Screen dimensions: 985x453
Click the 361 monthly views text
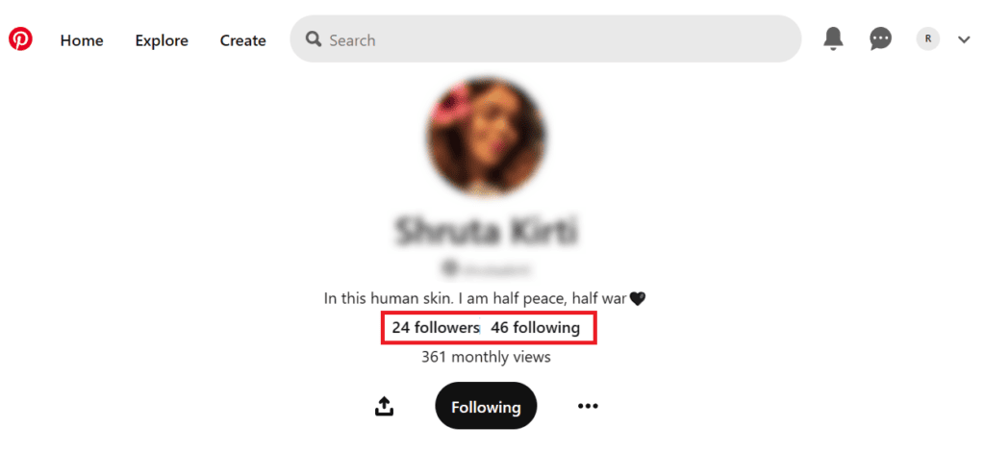pos(486,358)
